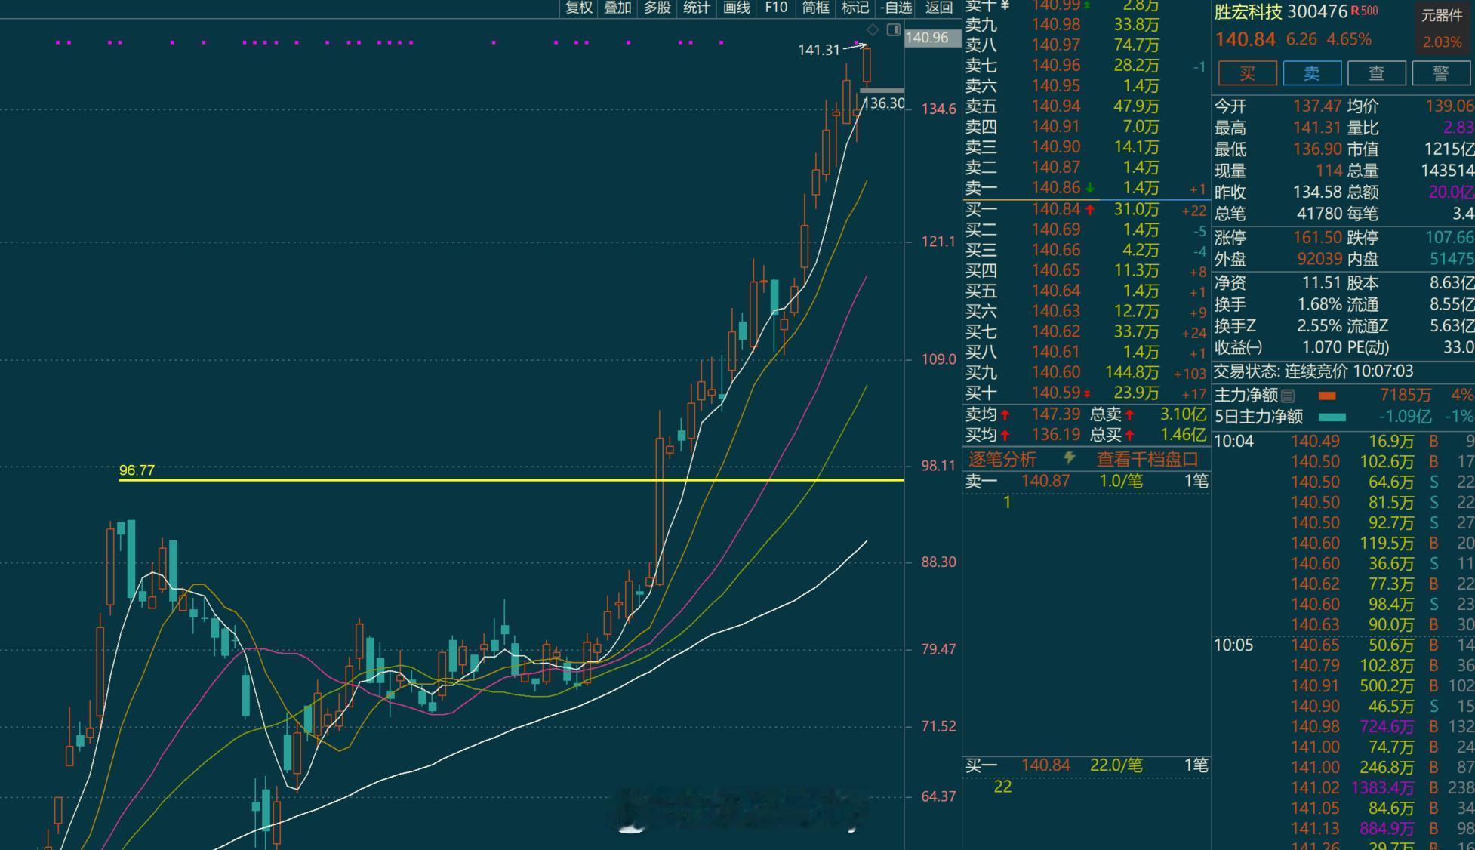Click the 卖一 140.87 1.0/笔 summary row
The width and height of the screenshot is (1475, 850).
tap(1085, 481)
